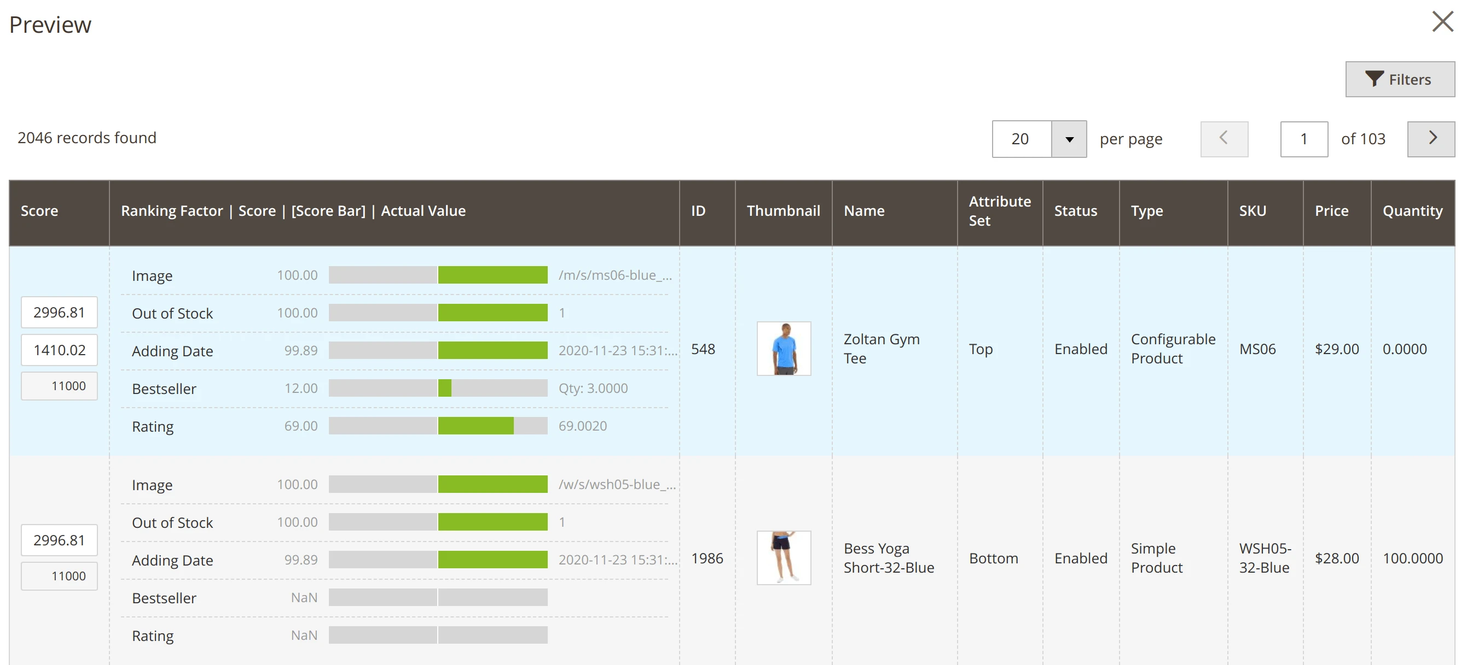
Task: Click the 2020-11-23 Adding Date value
Action: 617,350
